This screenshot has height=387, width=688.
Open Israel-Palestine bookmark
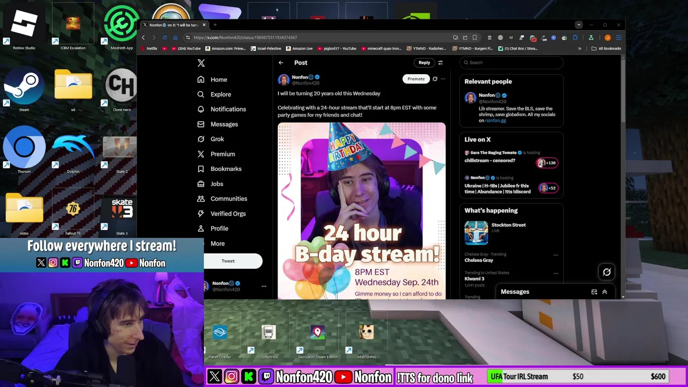coord(266,48)
